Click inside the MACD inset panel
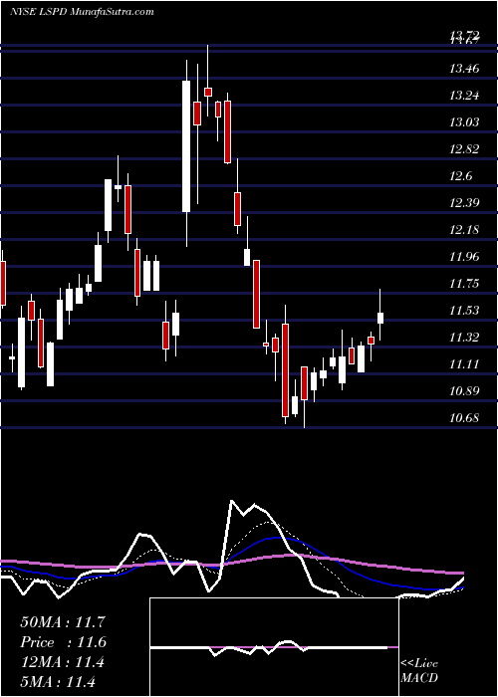Screen dimensions: 498x697 274,647
